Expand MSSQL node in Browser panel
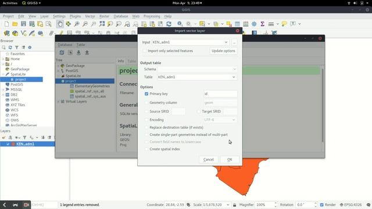This screenshot has height=209, width=372. pyautogui.click(x=3, y=89)
